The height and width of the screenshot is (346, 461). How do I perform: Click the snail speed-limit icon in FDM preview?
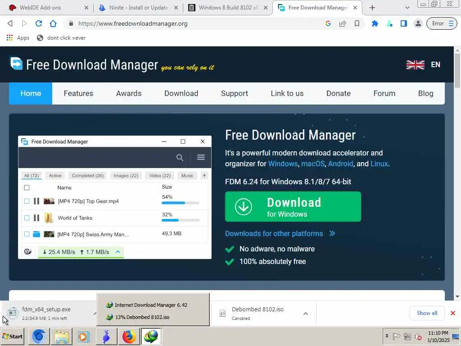pyautogui.click(x=28, y=252)
